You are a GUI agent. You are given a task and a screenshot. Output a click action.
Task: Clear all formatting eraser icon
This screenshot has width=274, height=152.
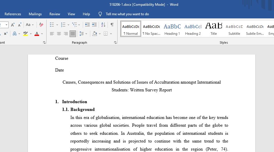coord(41,25)
